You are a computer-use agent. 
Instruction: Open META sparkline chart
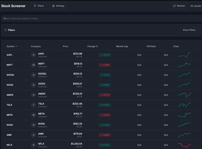click(184, 115)
